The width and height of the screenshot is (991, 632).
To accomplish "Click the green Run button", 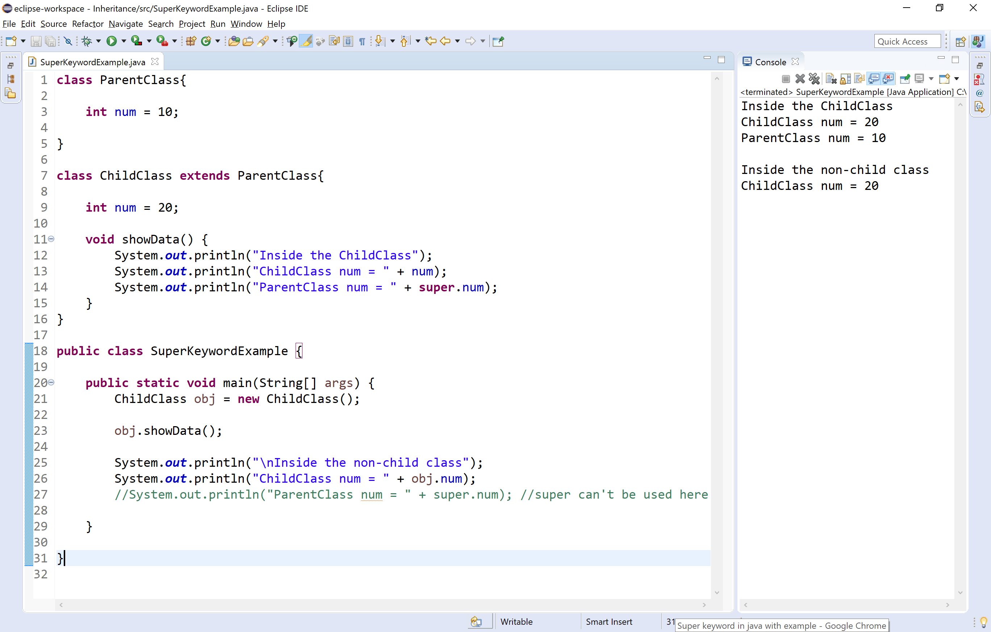I will 111,41.
